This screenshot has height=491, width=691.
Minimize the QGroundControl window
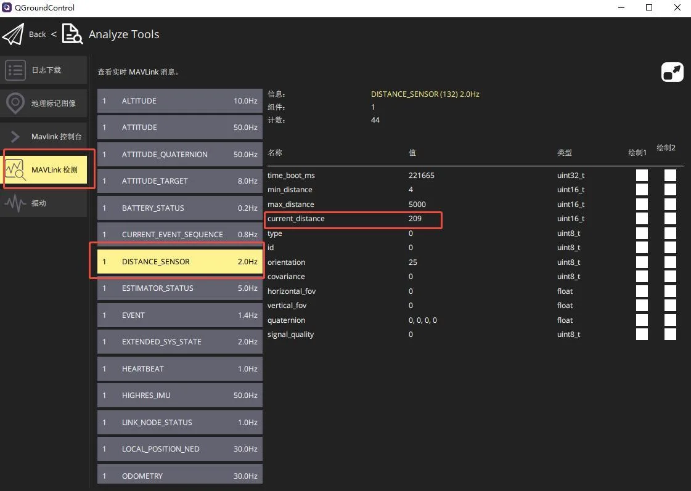tap(621, 7)
